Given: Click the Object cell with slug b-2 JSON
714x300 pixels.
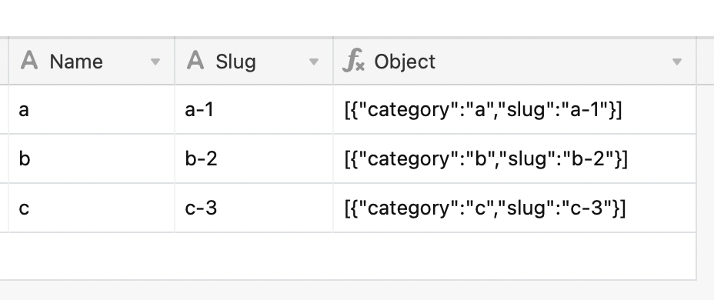Looking at the screenshot, I should click(515, 159).
